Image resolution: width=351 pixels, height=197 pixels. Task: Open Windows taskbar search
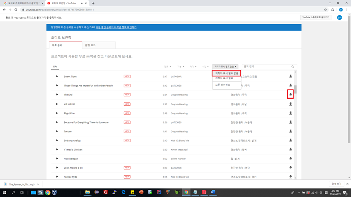pyautogui.click(x=13, y=192)
